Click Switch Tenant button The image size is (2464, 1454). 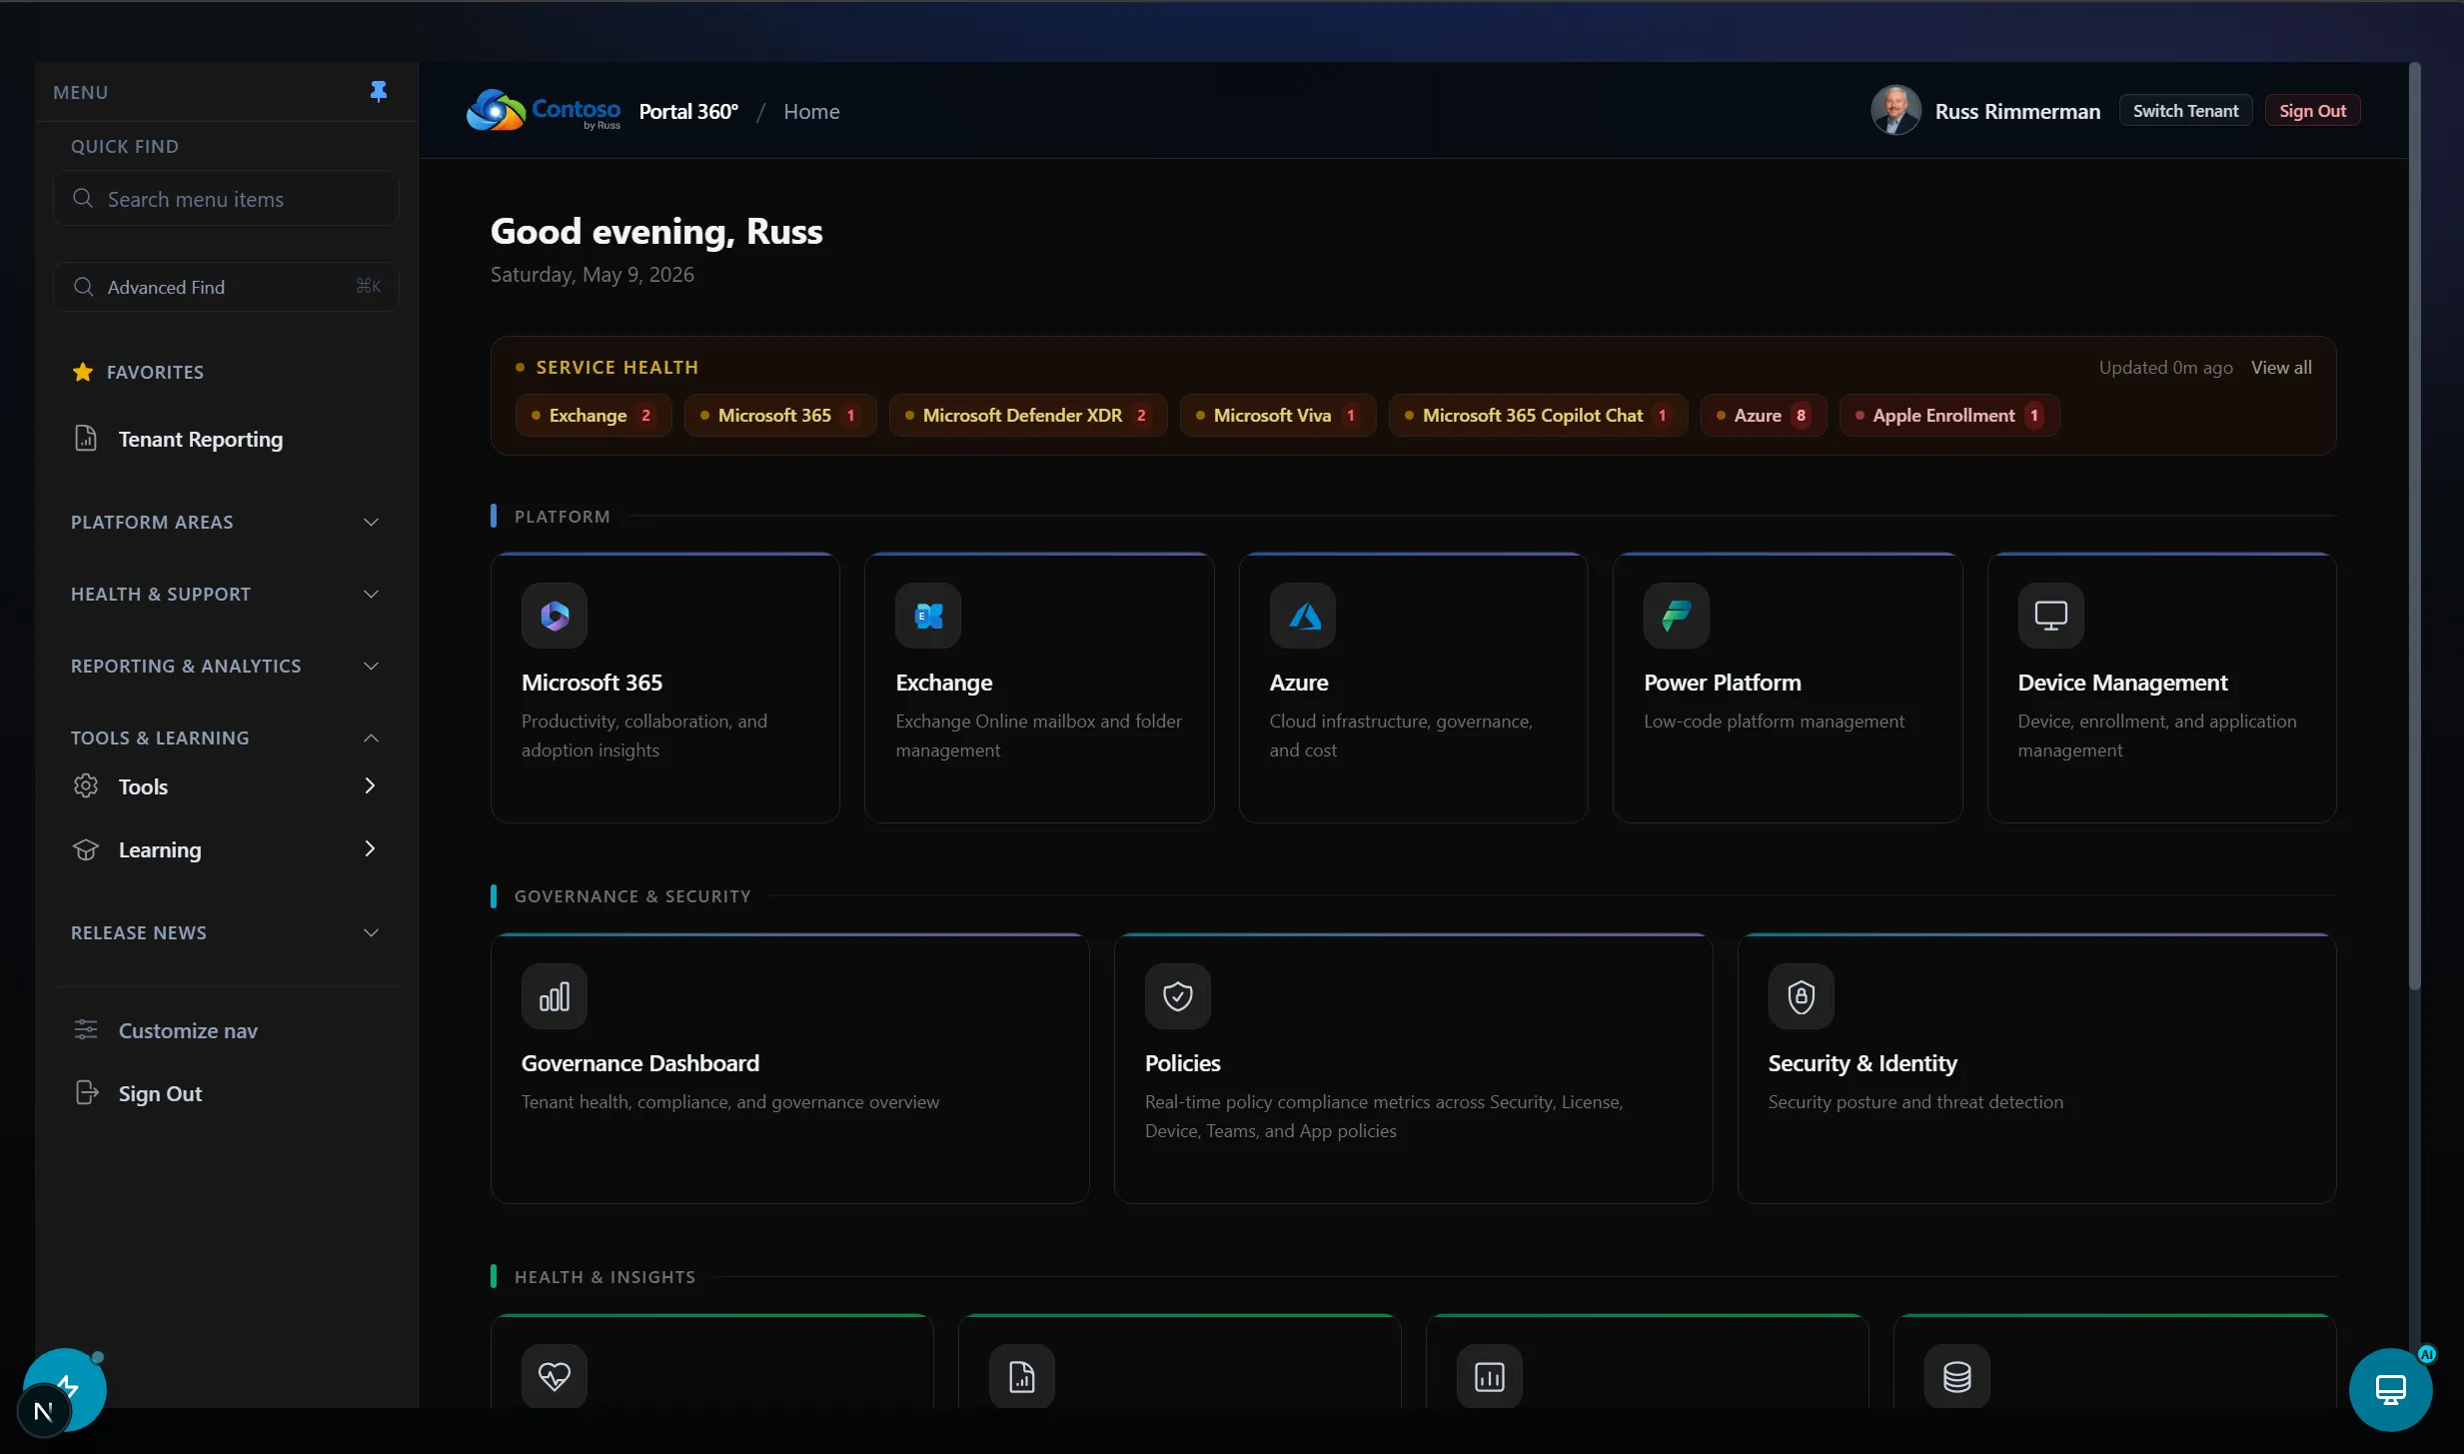2185,111
